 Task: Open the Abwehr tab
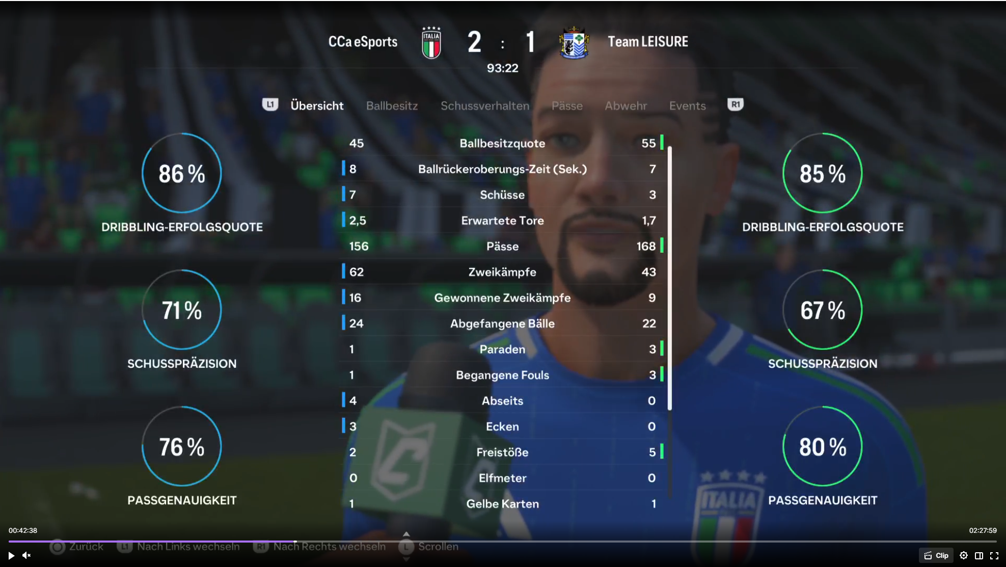coord(626,105)
